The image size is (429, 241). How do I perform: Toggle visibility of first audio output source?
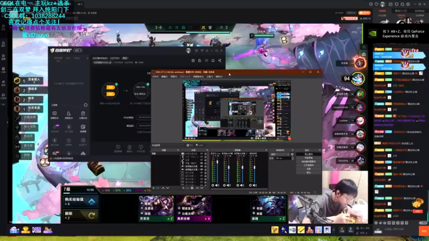click(x=202, y=166)
